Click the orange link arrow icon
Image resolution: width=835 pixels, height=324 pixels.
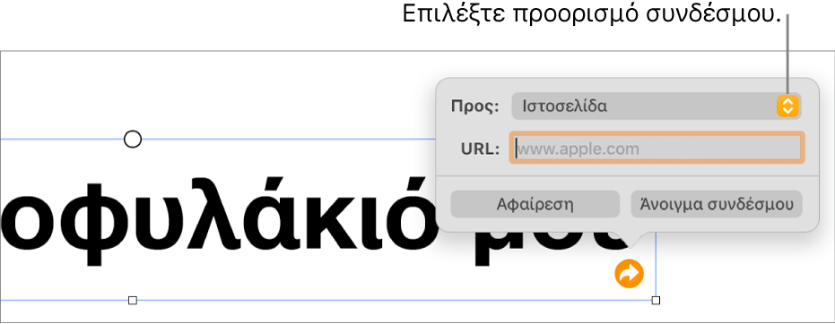click(x=629, y=274)
